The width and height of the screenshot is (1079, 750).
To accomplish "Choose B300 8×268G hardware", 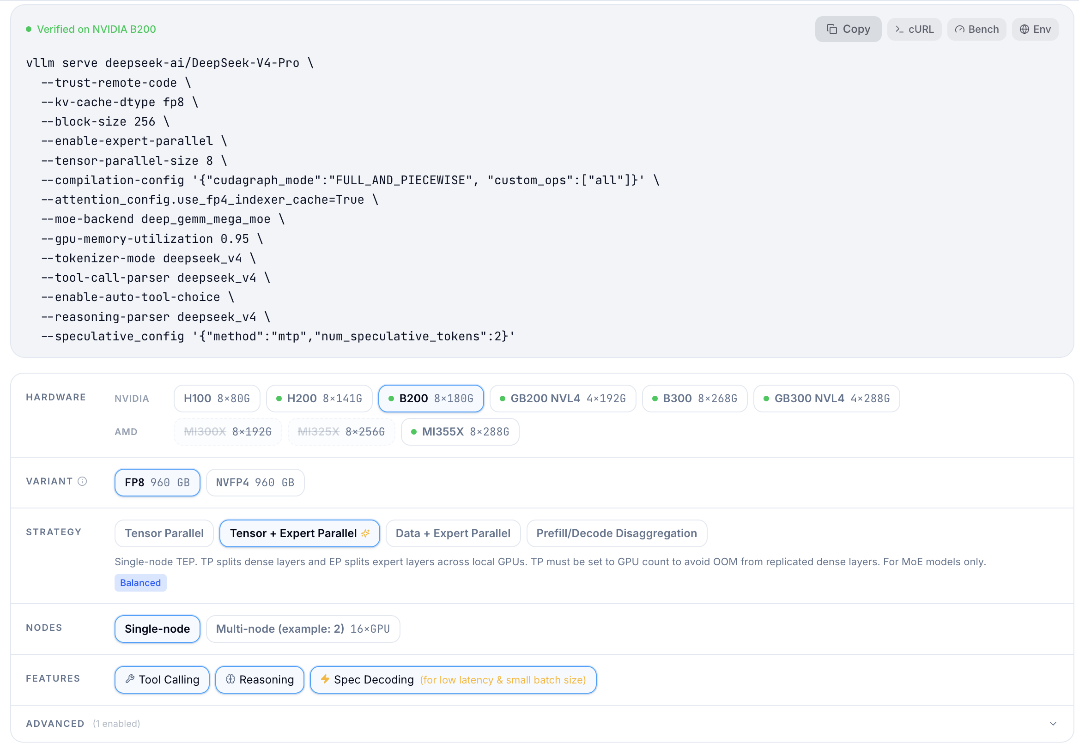I will 695,399.
